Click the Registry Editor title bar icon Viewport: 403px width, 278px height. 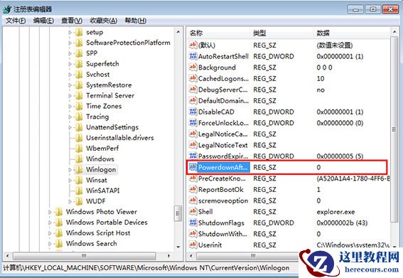click(x=7, y=9)
